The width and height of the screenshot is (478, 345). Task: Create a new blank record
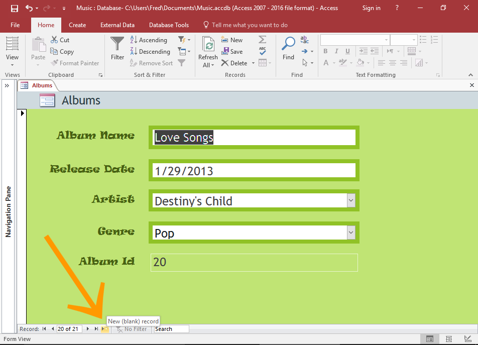pos(104,329)
